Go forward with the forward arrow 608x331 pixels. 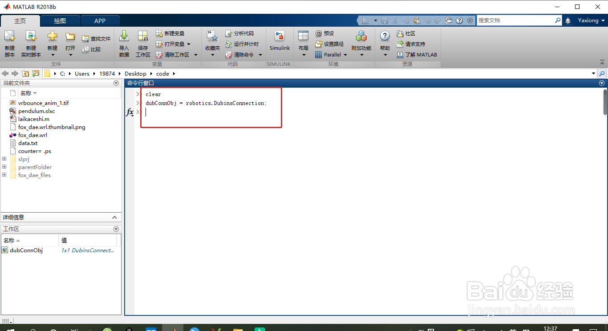click(x=15, y=73)
